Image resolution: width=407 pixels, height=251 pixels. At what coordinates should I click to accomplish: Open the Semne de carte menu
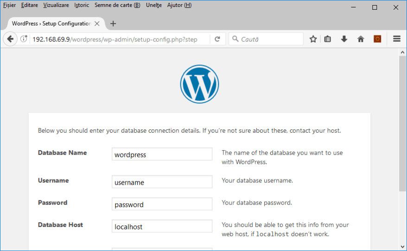click(x=117, y=5)
